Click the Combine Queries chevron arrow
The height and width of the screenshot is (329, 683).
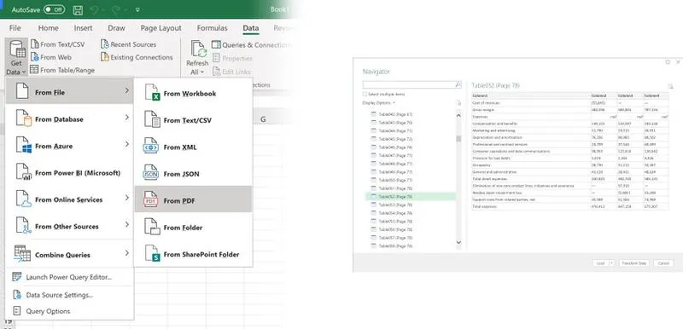126,253
